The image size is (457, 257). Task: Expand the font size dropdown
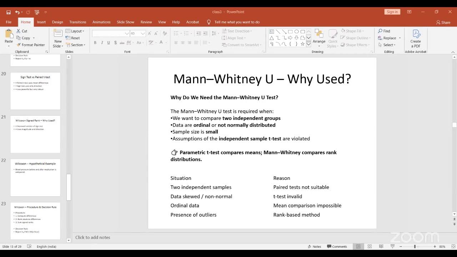click(143, 34)
